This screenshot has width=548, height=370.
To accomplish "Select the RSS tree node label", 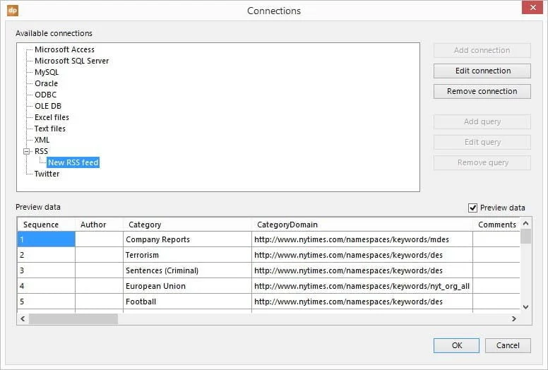I will (41, 151).
